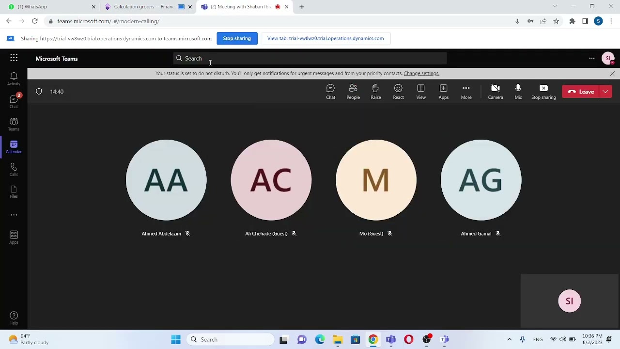Screen dimensions: 620x349
Task: Raise your hand in the meeting
Action: click(376, 92)
